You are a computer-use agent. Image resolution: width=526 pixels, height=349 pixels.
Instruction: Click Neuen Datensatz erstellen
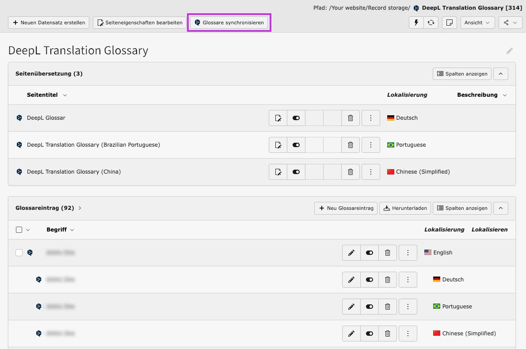[49, 22]
